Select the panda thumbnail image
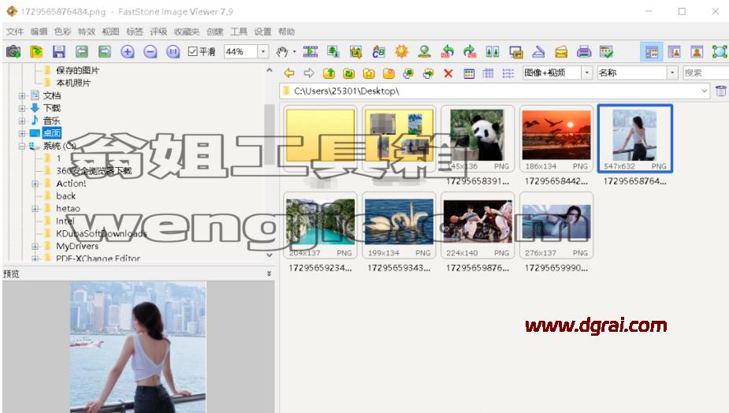The image size is (729, 413). click(478, 138)
